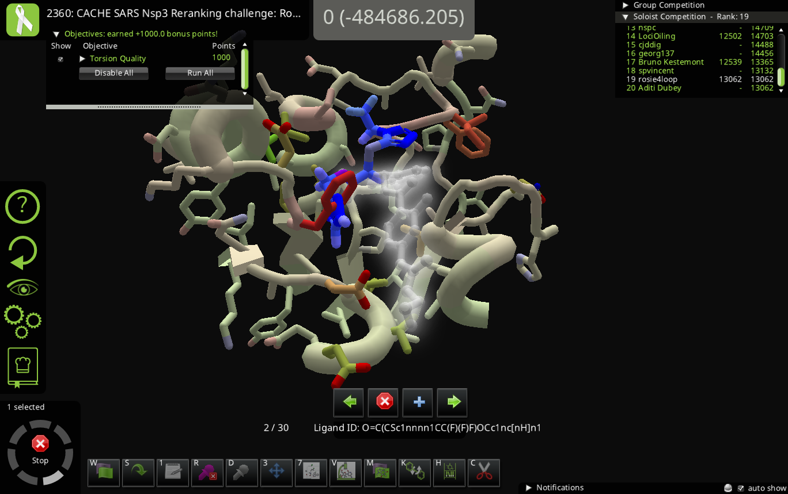Click the Wiggle tool (W) flag icon
Viewport: 788px width, 494px height.
[104, 472]
